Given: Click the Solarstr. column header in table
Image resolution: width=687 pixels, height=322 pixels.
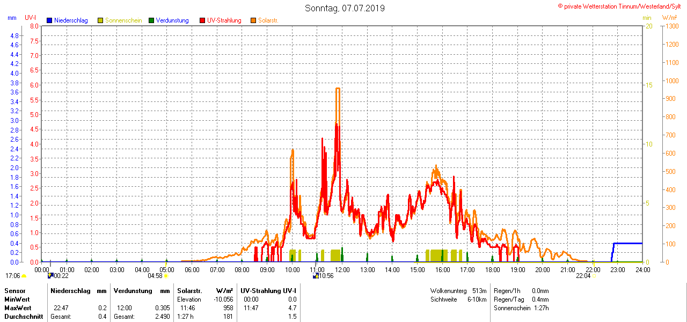Looking at the screenshot, I should point(191,291).
